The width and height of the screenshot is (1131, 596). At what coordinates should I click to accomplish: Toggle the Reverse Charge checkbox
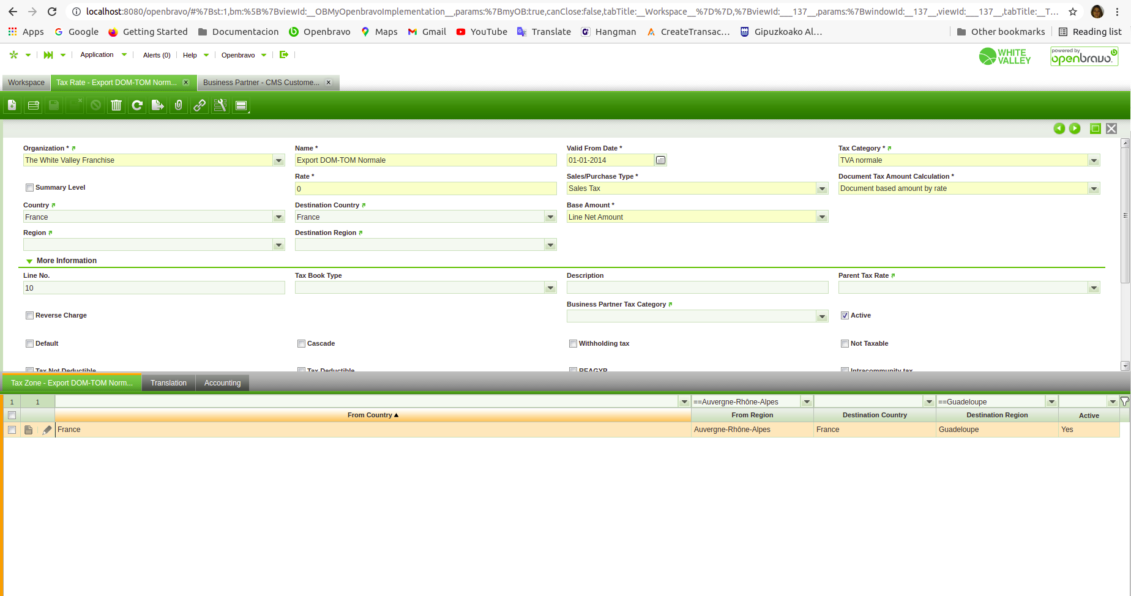pos(29,316)
